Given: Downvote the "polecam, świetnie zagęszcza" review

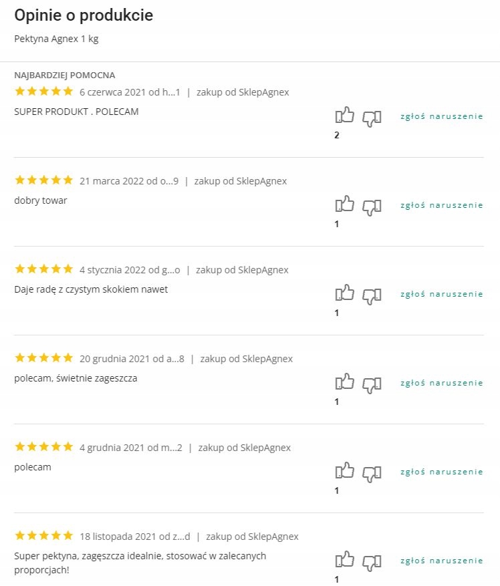Looking at the screenshot, I should [x=372, y=384].
